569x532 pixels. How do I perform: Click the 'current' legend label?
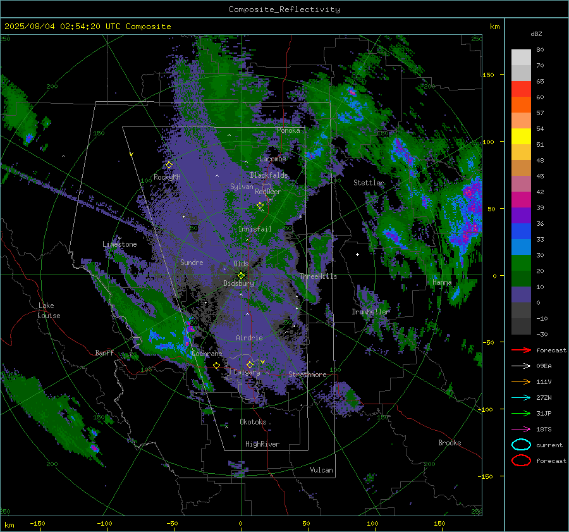tap(549, 445)
